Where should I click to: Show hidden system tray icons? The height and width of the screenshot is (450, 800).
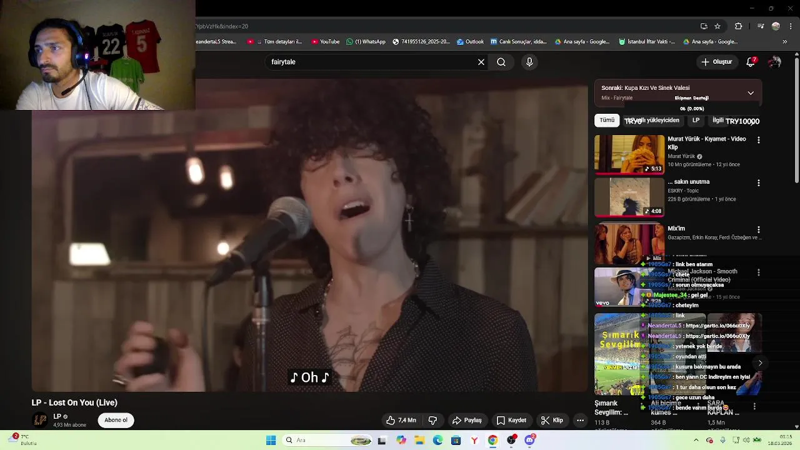tap(696, 440)
